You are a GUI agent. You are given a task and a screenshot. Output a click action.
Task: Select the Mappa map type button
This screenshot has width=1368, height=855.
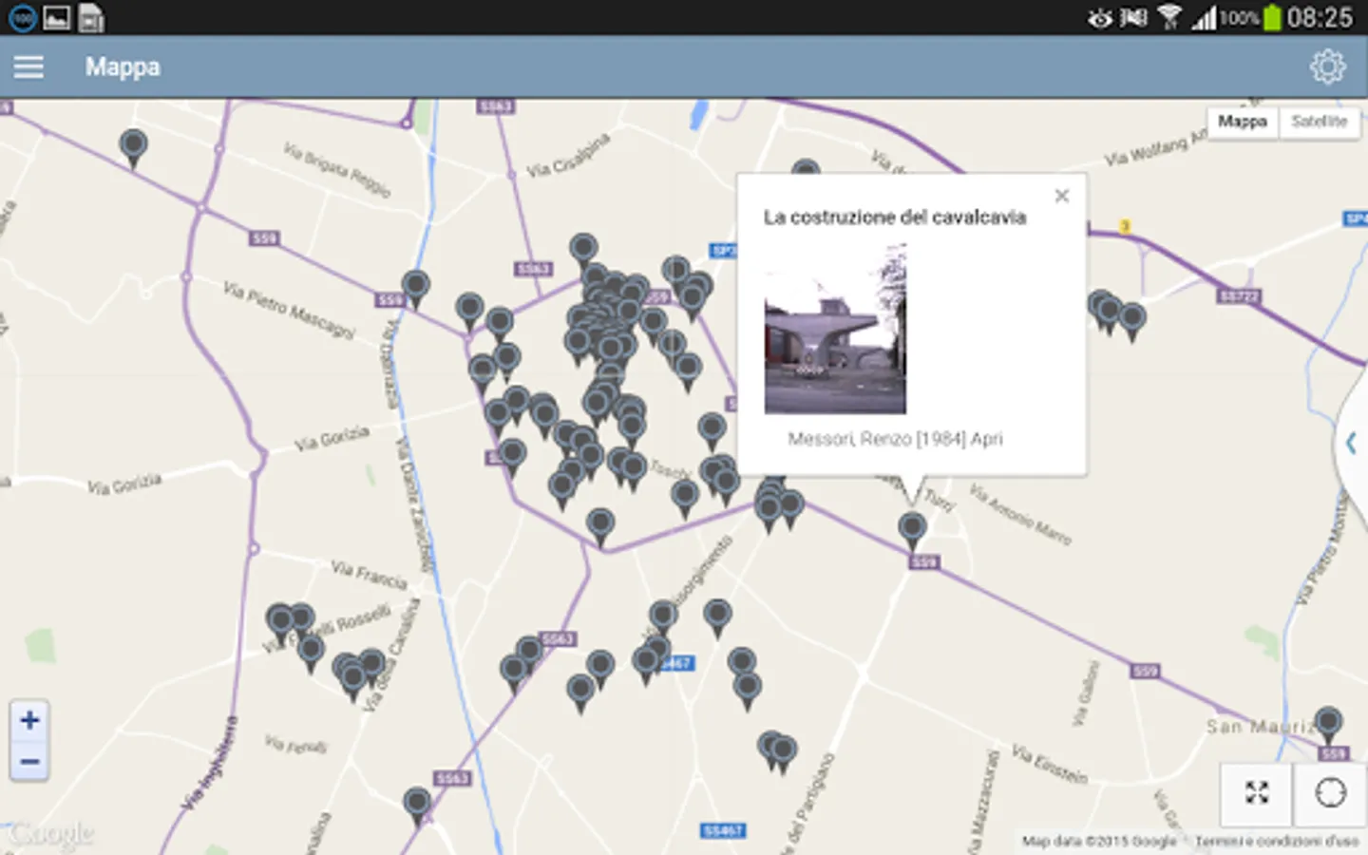coord(1243,122)
